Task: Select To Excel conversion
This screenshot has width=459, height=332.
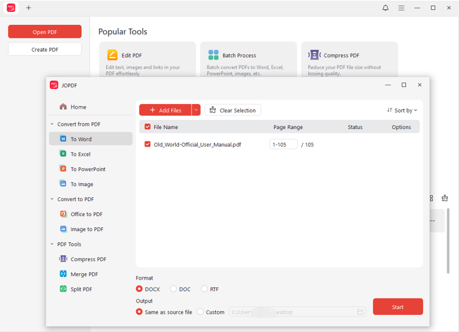Action: (90, 154)
